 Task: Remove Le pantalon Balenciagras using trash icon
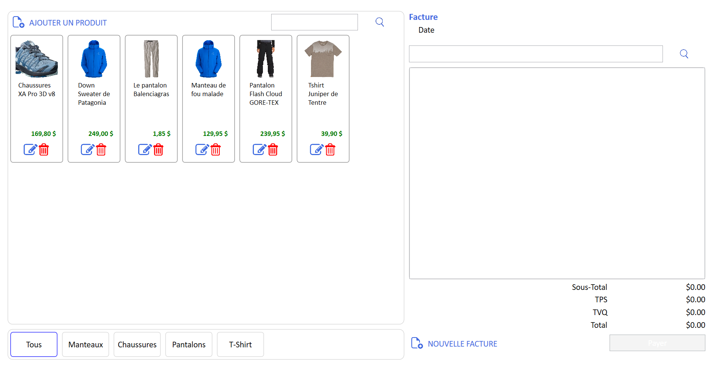point(158,149)
